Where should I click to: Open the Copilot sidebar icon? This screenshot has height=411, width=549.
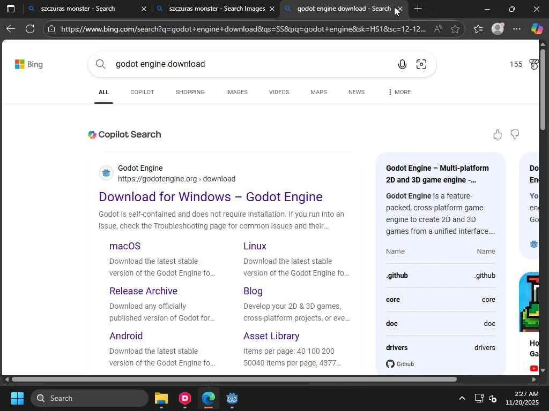(537, 29)
